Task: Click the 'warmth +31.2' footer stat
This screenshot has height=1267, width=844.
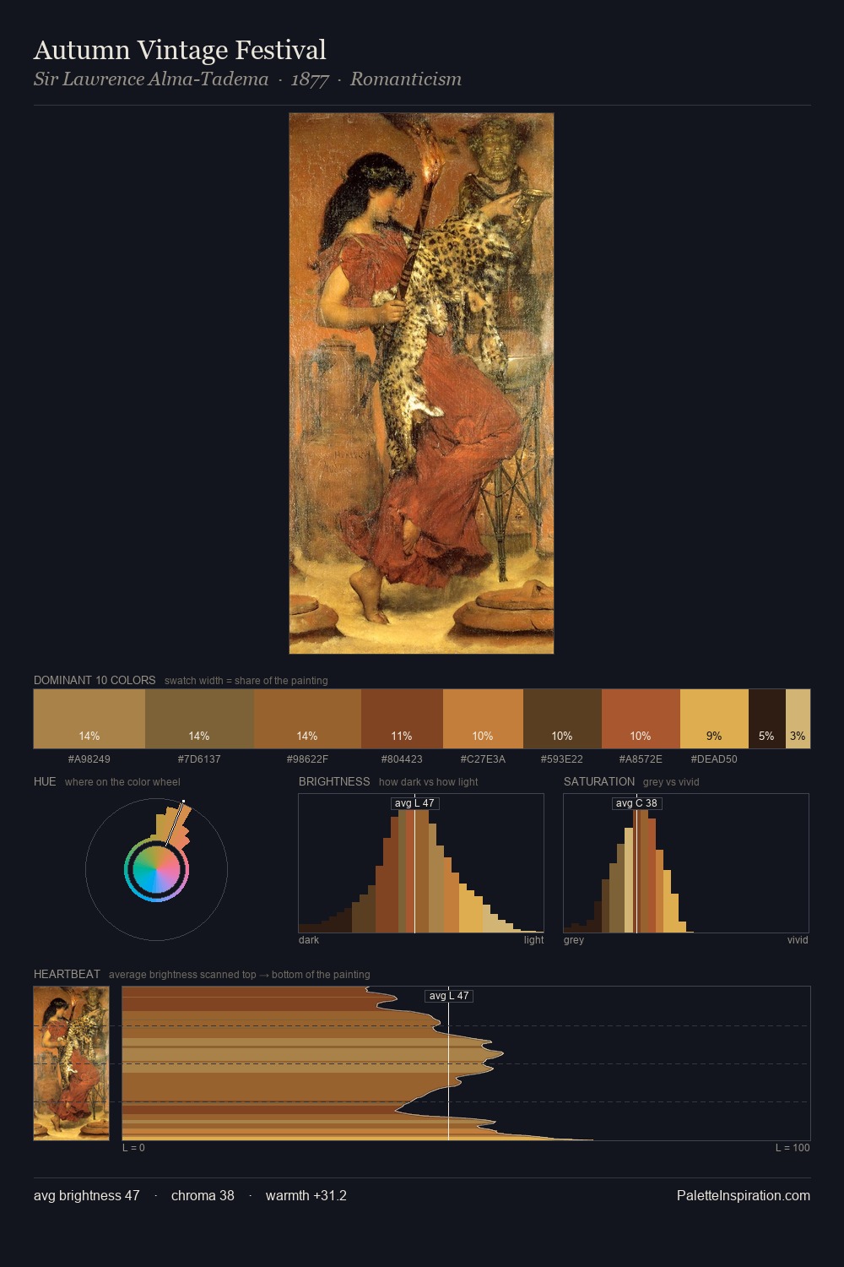Action: click(x=306, y=1196)
